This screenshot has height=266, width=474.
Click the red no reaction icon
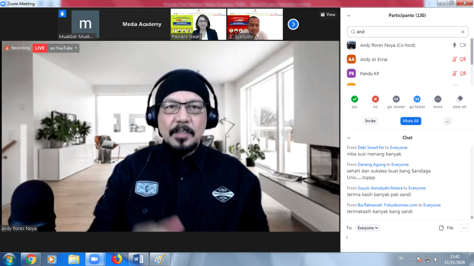[x=375, y=99]
